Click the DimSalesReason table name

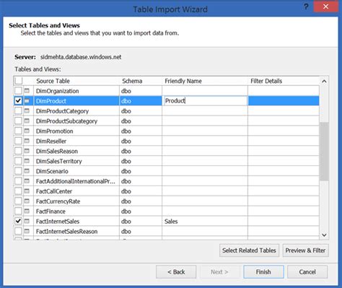pyautogui.click(x=57, y=152)
